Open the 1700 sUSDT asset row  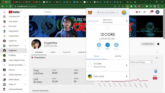pyautogui.click(x=108, y=76)
